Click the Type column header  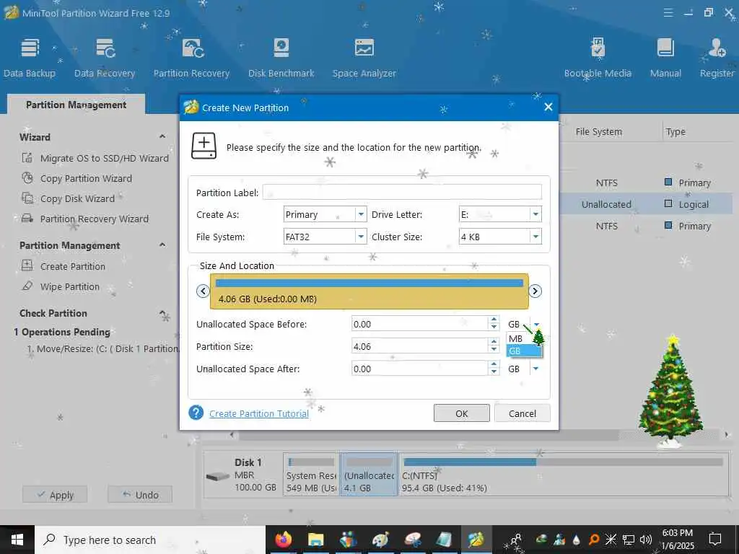coord(675,132)
